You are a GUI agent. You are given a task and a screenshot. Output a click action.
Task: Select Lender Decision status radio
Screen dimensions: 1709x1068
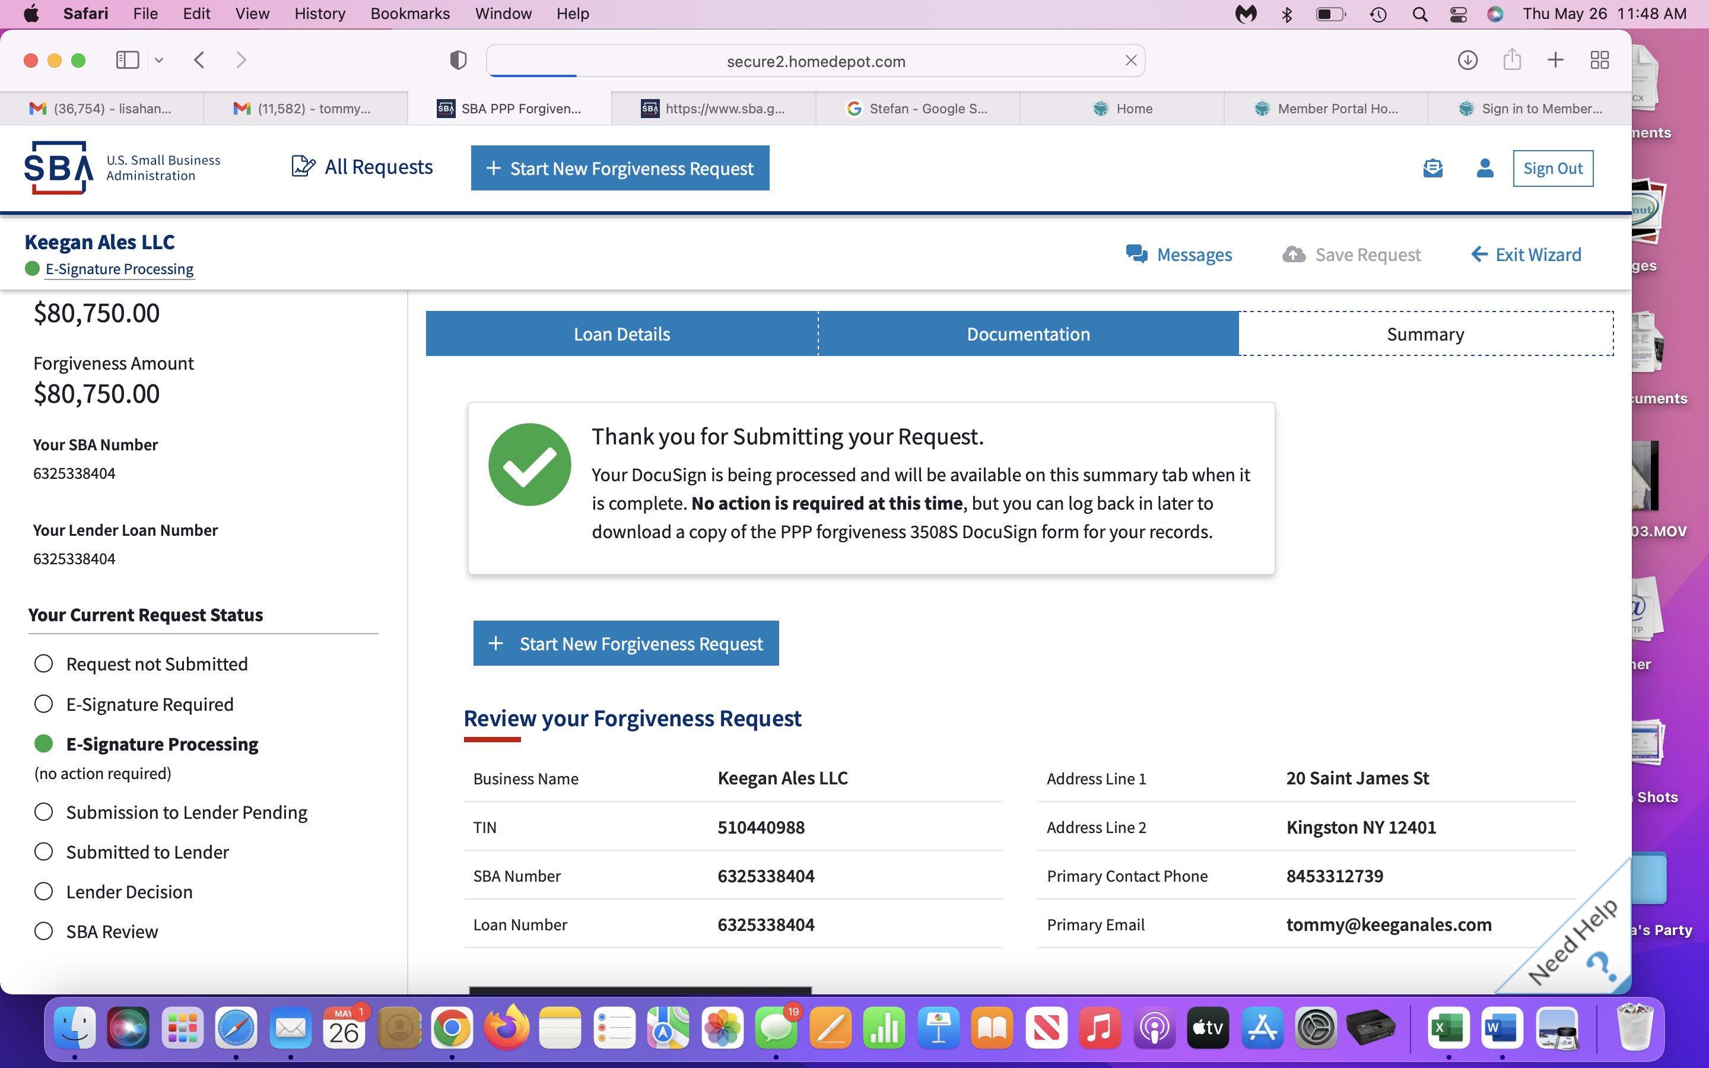44,891
